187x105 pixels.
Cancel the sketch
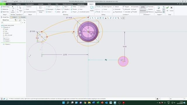pos(172,9)
